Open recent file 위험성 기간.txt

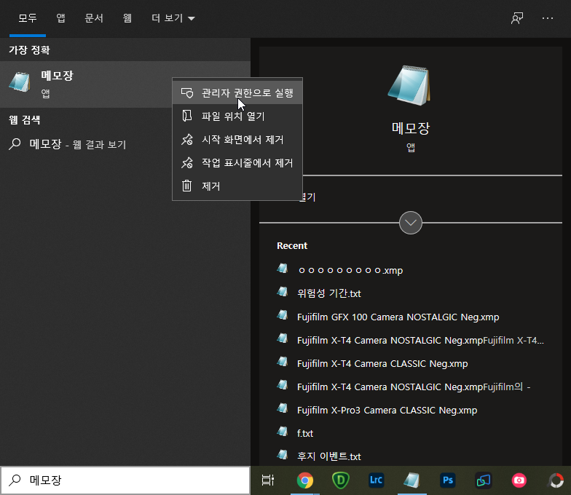tap(411, 293)
